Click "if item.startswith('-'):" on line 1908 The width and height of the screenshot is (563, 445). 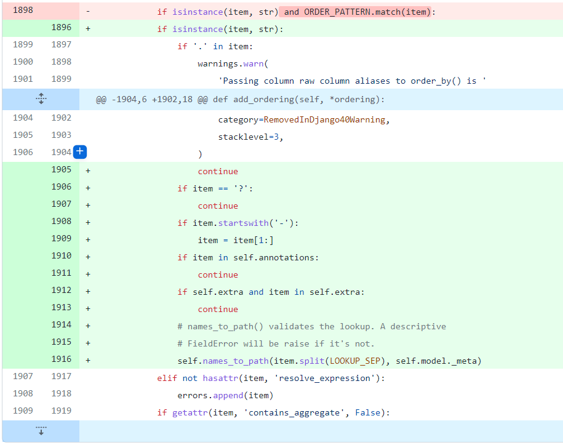pyautogui.click(x=238, y=223)
